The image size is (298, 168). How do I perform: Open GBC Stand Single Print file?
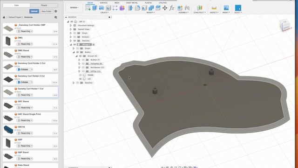click(30, 118)
